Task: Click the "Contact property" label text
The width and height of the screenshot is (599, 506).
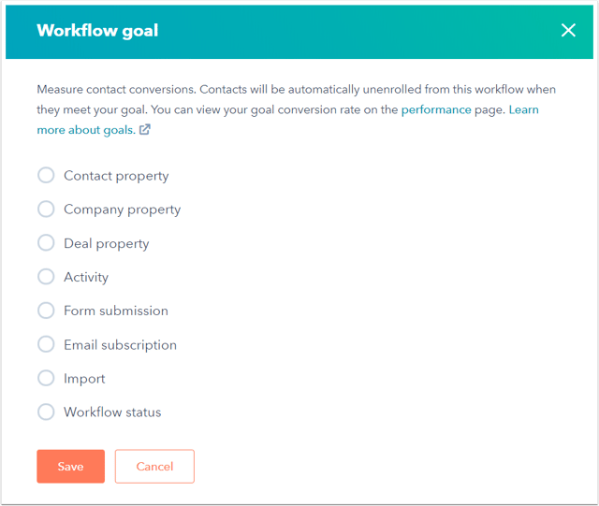Action: tap(116, 176)
